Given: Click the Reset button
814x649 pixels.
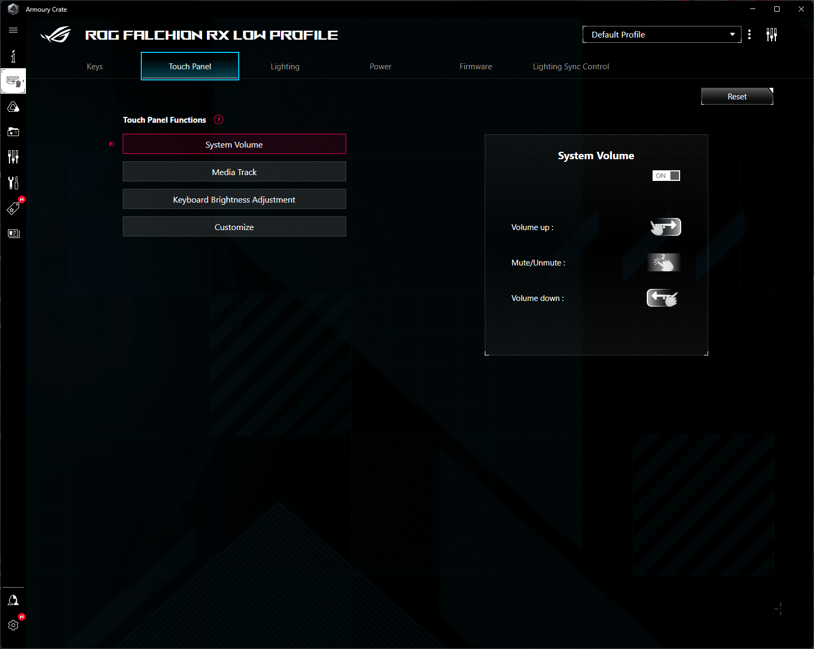Looking at the screenshot, I should tap(737, 96).
